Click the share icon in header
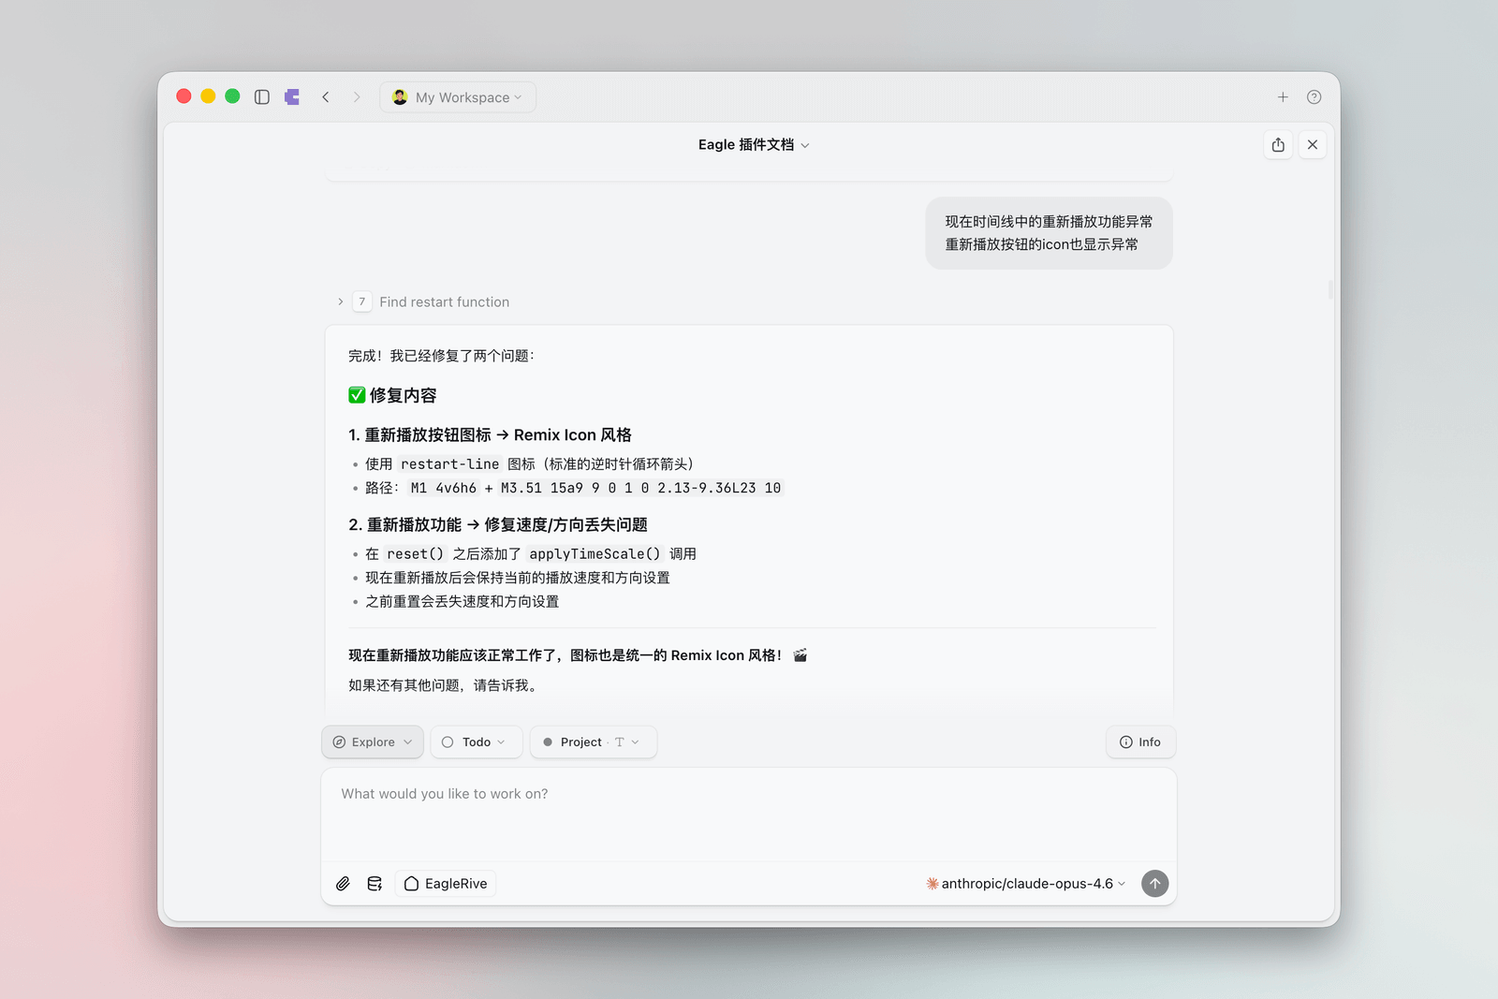 1278,145
